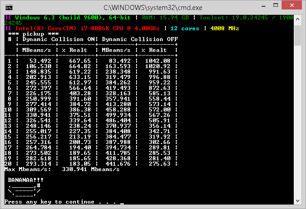Click 'Dynamic Collision ON' column header
The image size is (306, 209).
[59, 39]
